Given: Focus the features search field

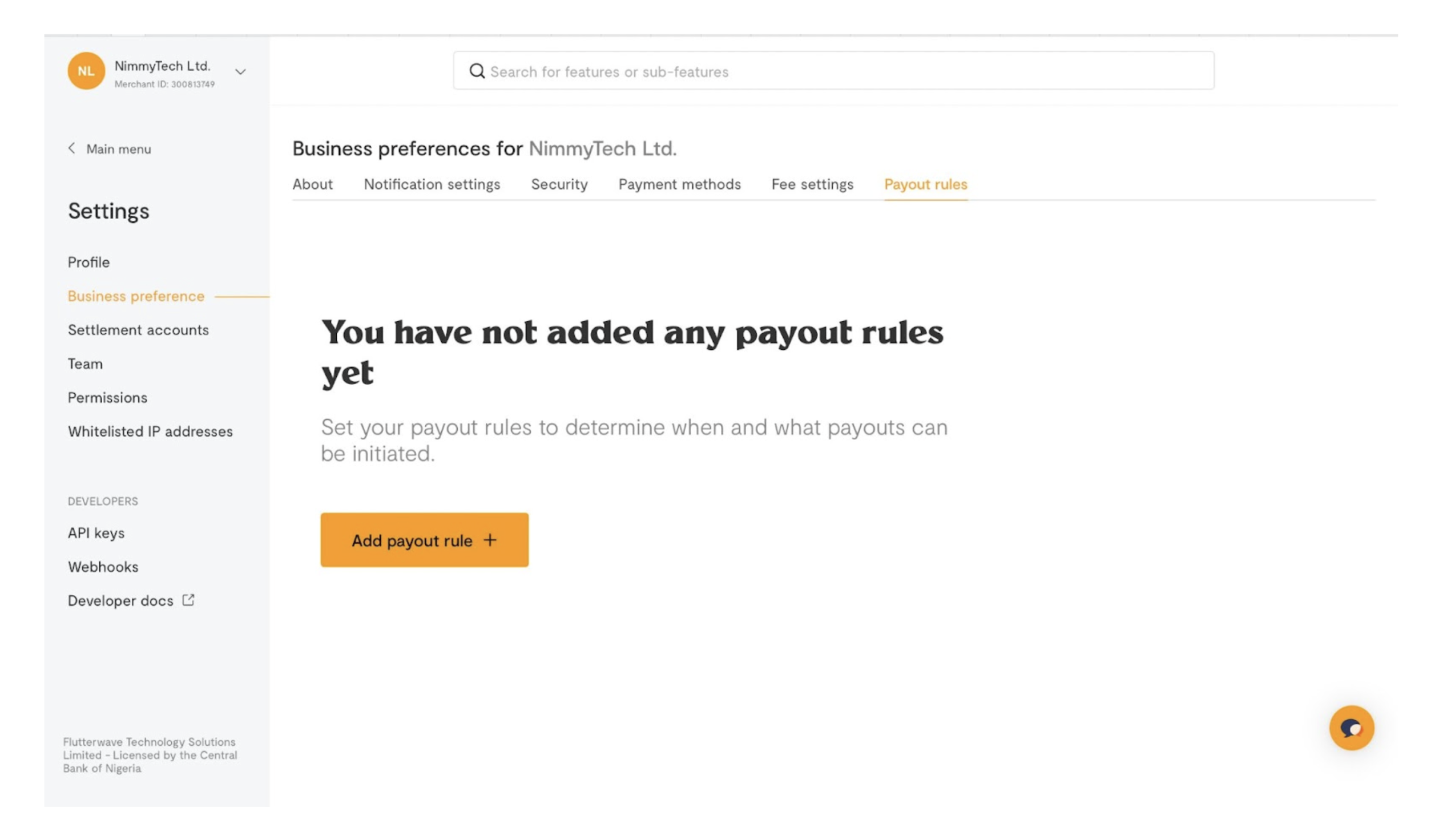Looking at the screenshot, I should [x=833, y=71].
